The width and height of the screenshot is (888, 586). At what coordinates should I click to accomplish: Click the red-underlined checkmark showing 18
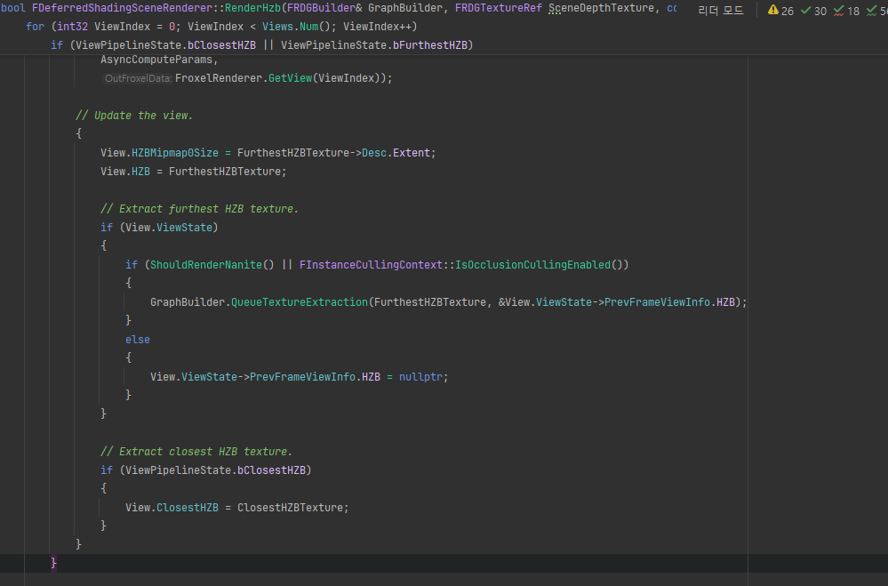[x=846, y=11]
